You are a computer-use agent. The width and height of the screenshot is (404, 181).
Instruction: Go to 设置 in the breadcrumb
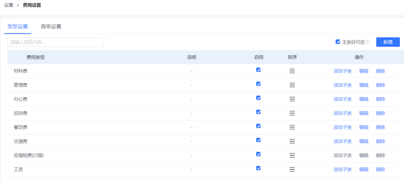click(9, 5)
